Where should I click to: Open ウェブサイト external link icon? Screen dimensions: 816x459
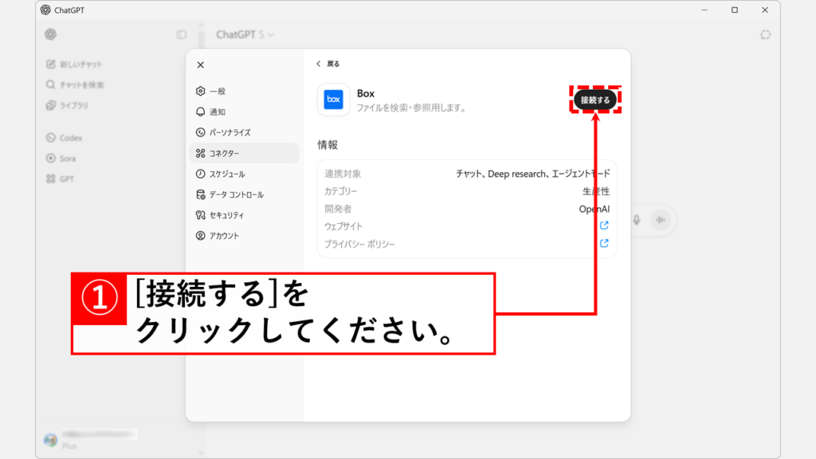[x=604, y=226]
